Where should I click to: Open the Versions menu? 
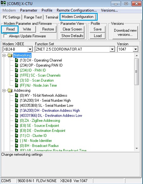pyautogui.click(x=109, y=10)
